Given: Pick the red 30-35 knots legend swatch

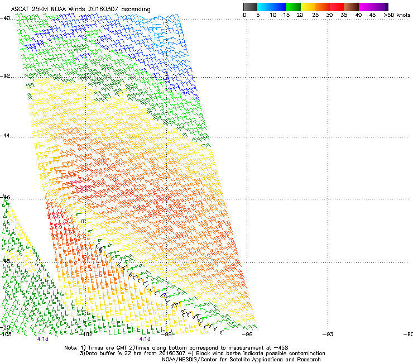Looking at the screenshot, I should click(337, 7).
